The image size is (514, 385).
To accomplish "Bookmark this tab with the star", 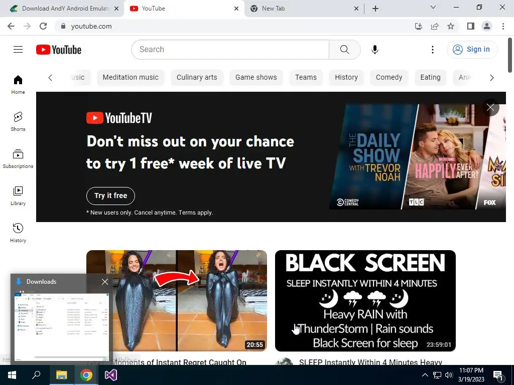I will coord(451,26).
